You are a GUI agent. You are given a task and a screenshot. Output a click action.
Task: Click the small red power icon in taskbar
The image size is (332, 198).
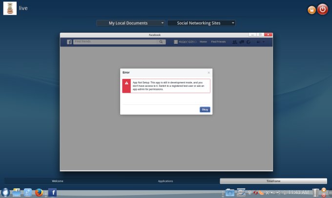pyautogui.click(x=324, y=195)
